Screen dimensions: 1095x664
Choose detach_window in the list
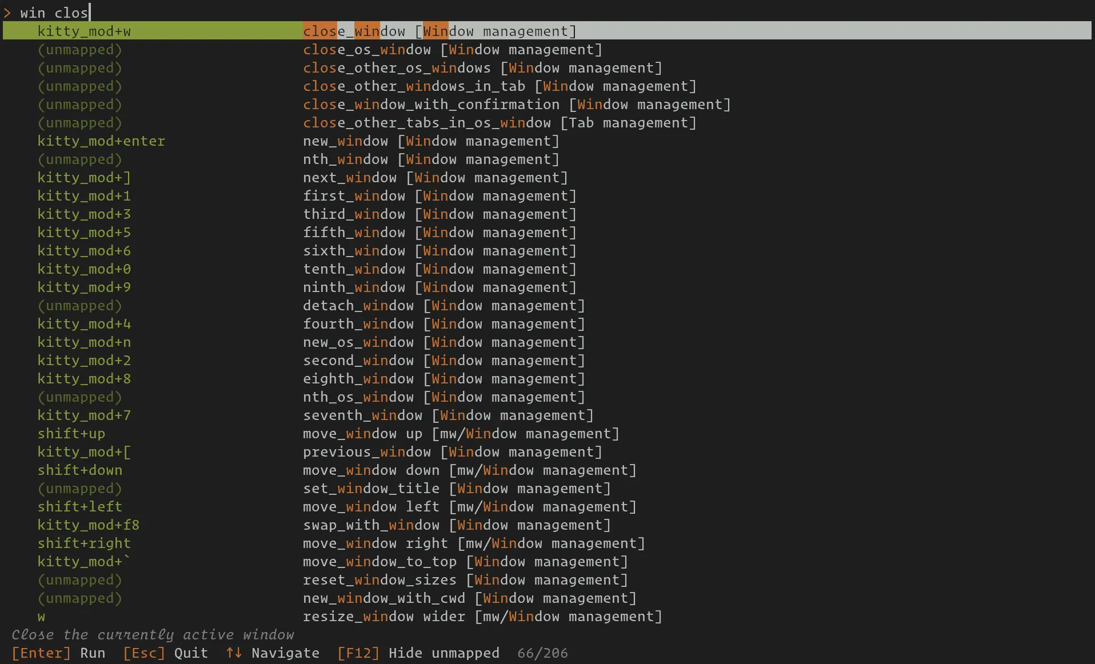547,305
